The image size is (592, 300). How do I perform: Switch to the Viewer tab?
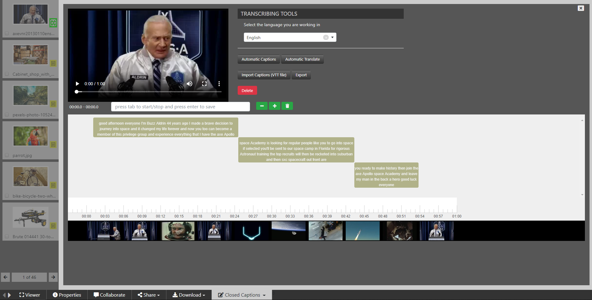pos(30,294)
